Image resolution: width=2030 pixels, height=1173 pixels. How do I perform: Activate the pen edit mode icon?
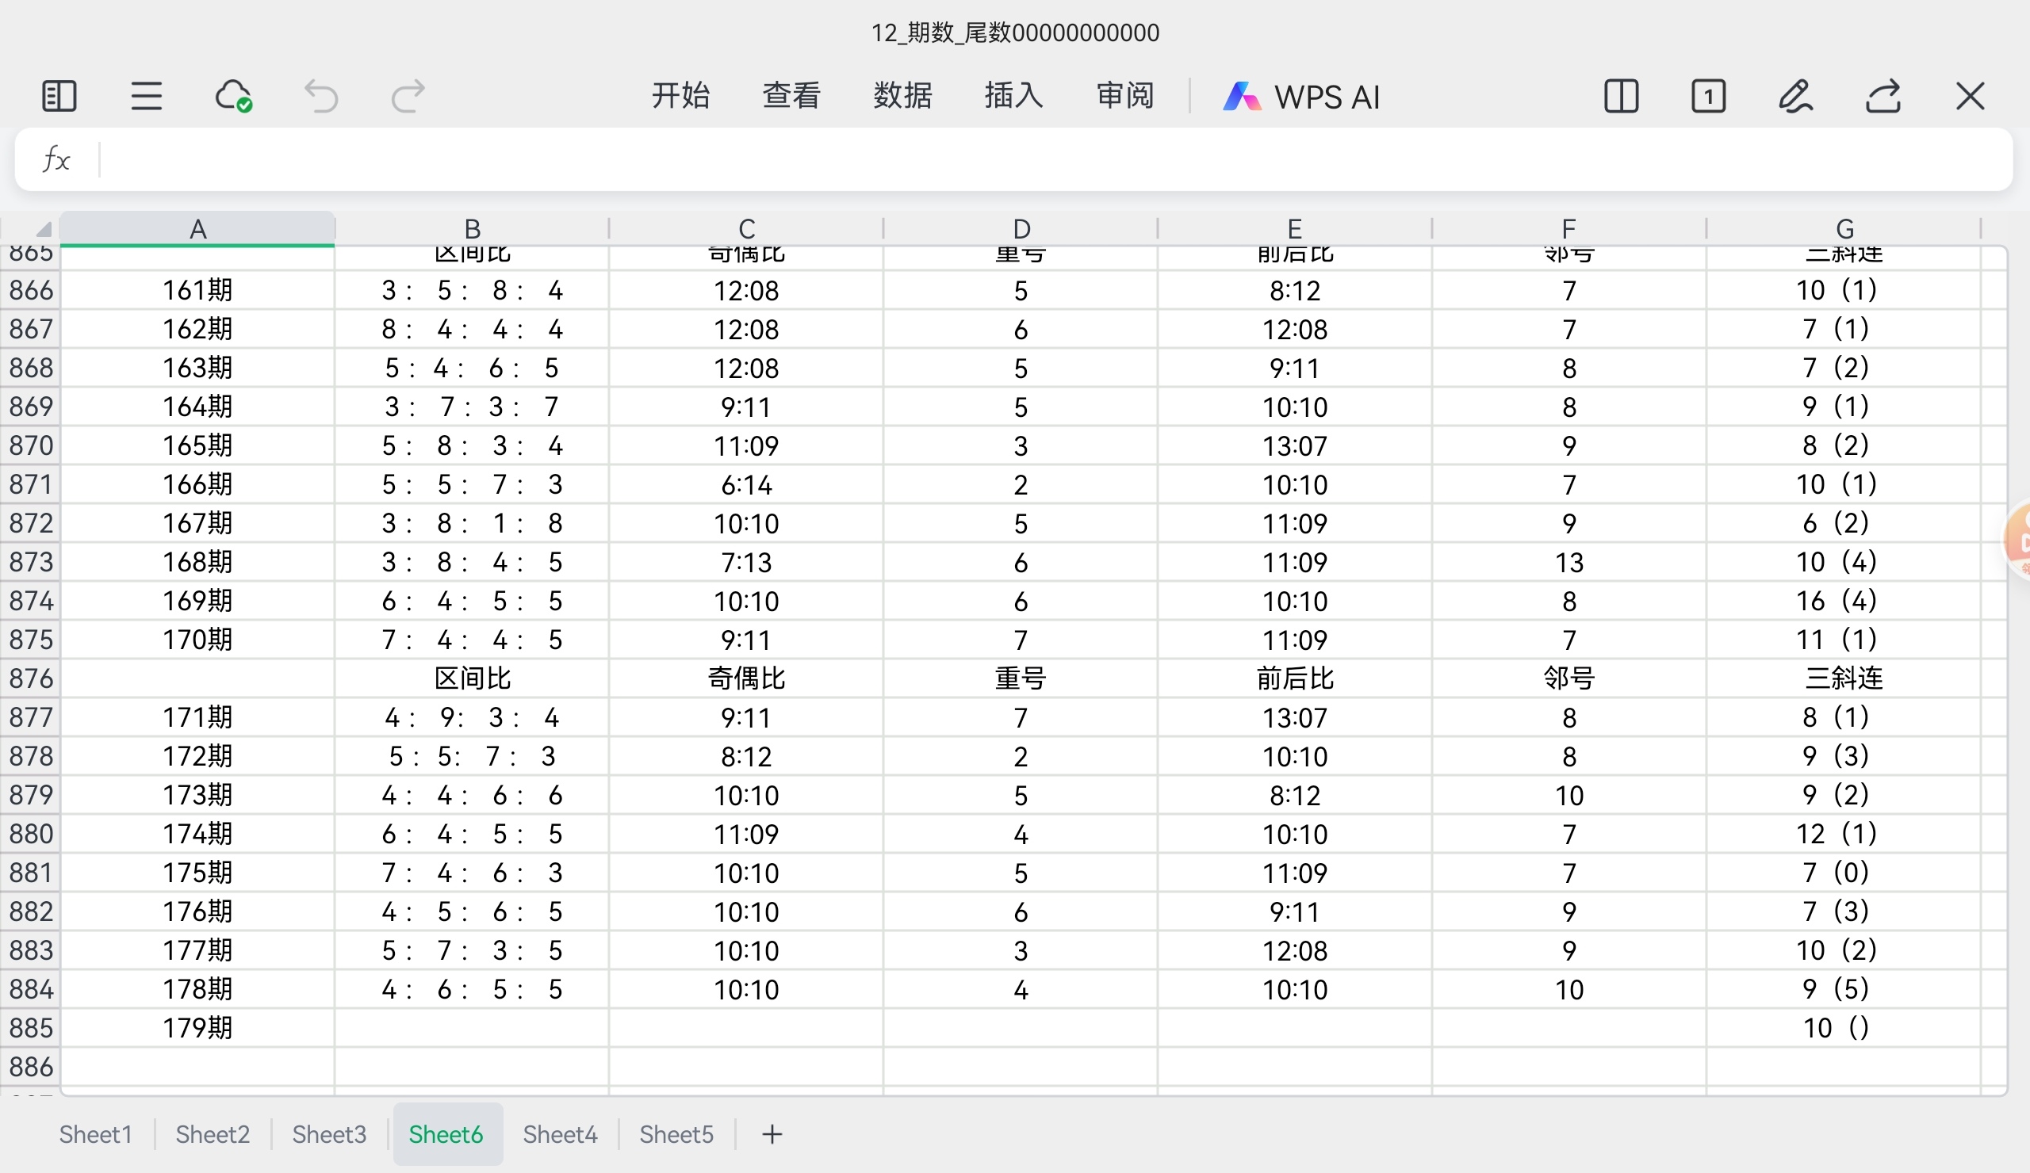(x=1795, y=97)
